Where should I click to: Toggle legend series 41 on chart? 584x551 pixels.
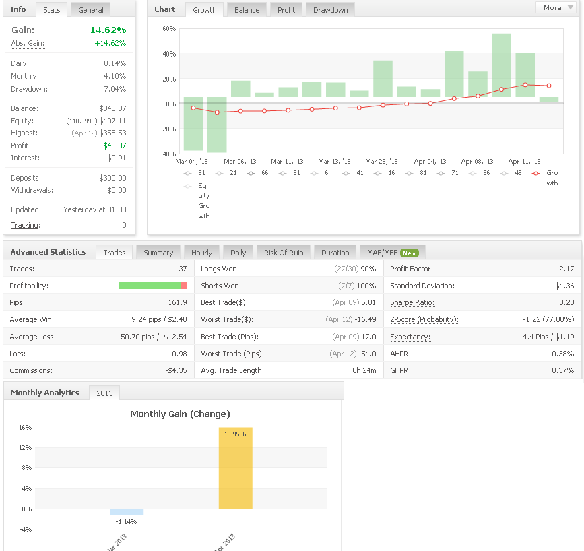pos(353,173)
